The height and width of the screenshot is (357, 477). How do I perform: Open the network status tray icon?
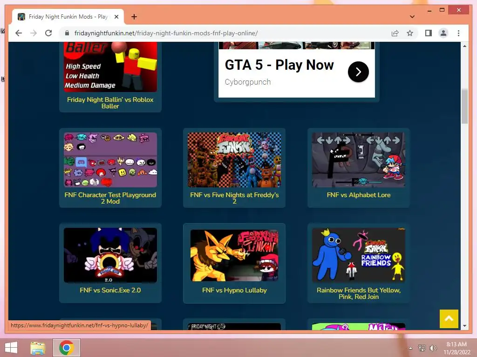tap(422, 348)
